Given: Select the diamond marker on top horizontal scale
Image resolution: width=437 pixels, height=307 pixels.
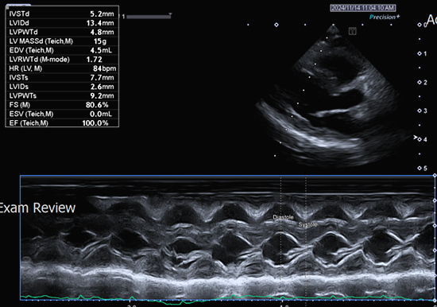Looking at the screenshot, I should tap(277, 25).
